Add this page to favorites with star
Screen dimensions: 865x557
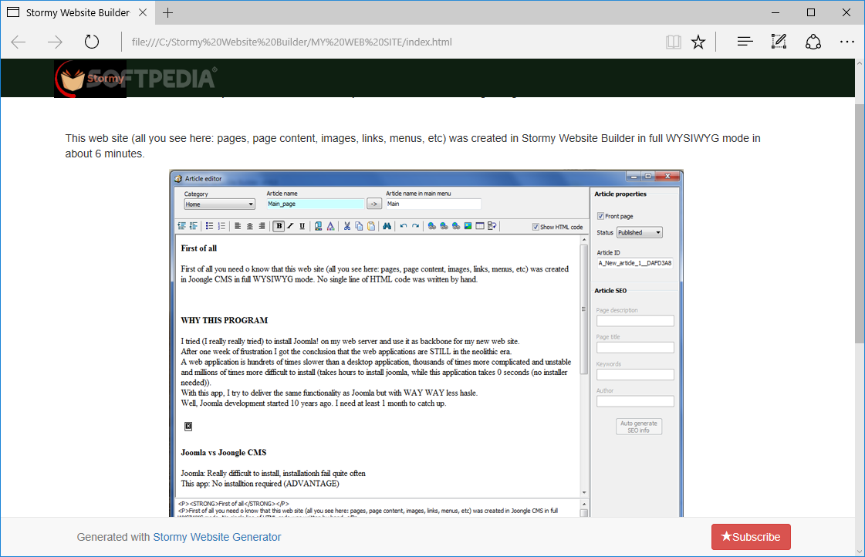click(x=698, y=42)
